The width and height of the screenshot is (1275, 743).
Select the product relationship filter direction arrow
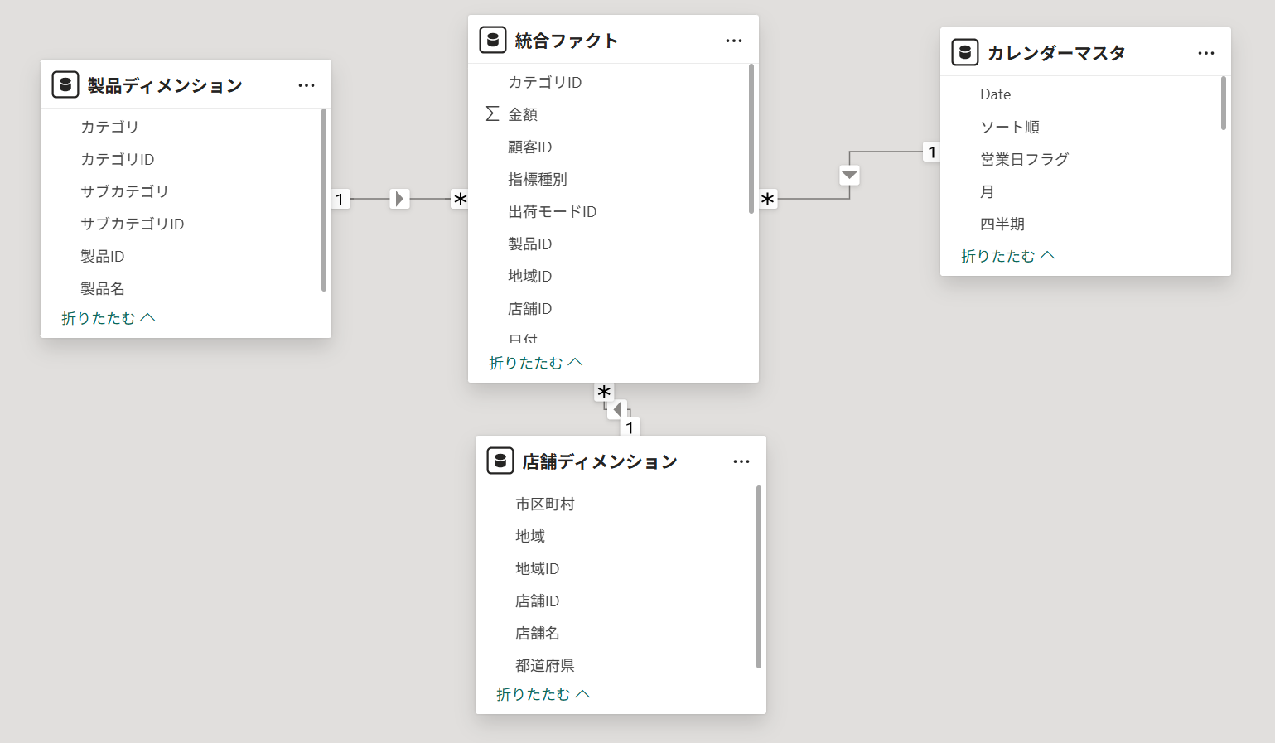pos(399,199)
